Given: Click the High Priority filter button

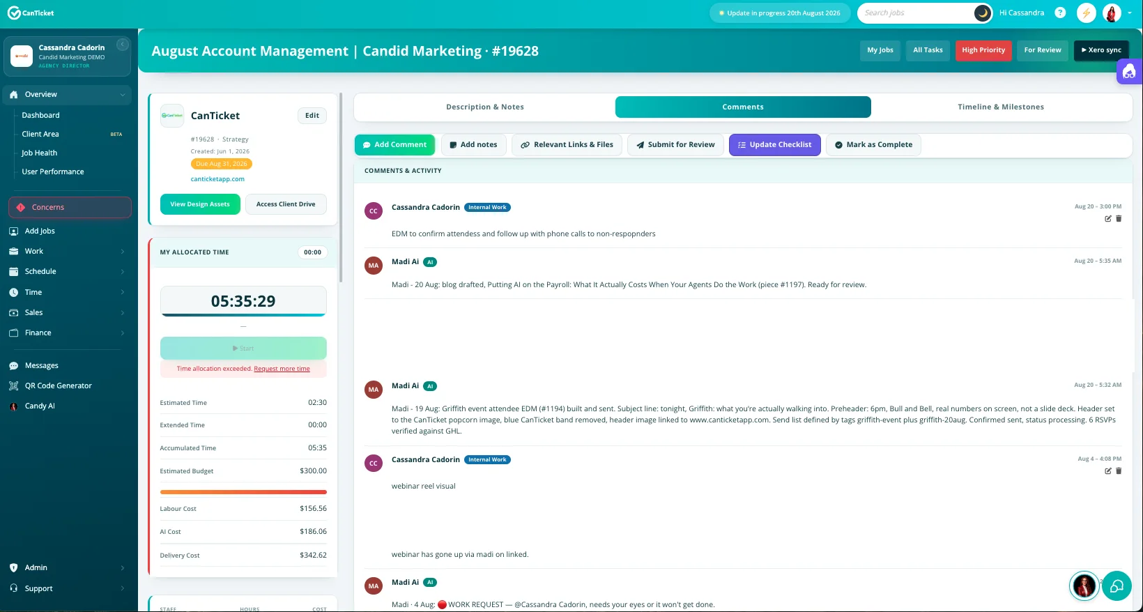Looking at the screenshot, I should (x=983, y=50).
